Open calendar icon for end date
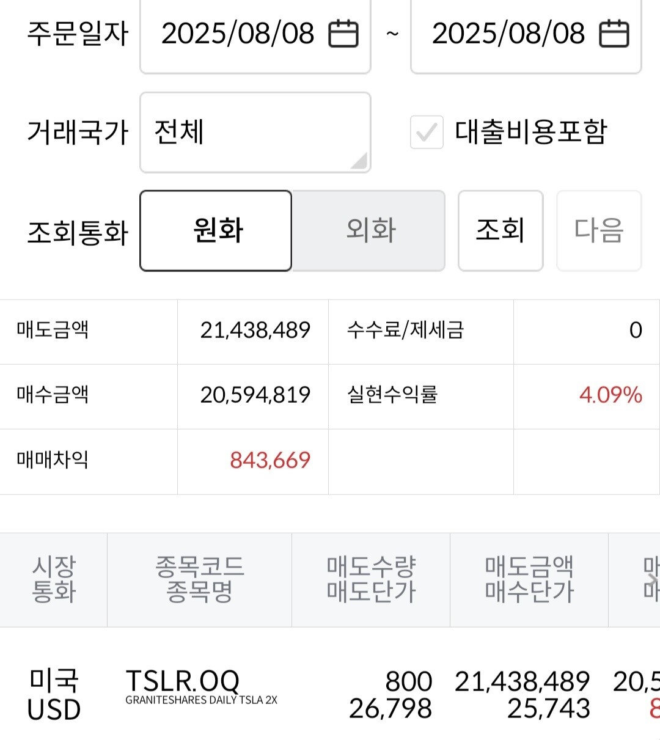This screenshot has height=740, width=660. click(614, 34)
